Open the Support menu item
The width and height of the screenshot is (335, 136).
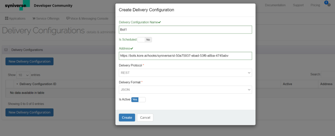point(298,5)
